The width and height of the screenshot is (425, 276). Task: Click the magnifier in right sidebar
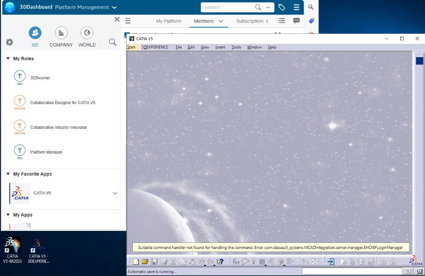pyautogui.click(x=311, y=8)
